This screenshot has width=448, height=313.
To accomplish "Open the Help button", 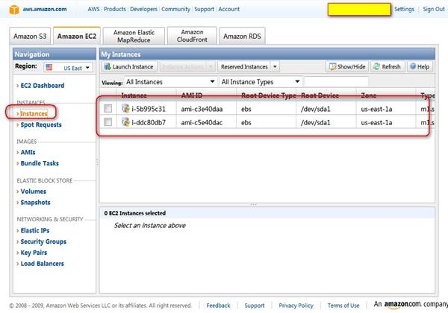I will click(419, 67).
